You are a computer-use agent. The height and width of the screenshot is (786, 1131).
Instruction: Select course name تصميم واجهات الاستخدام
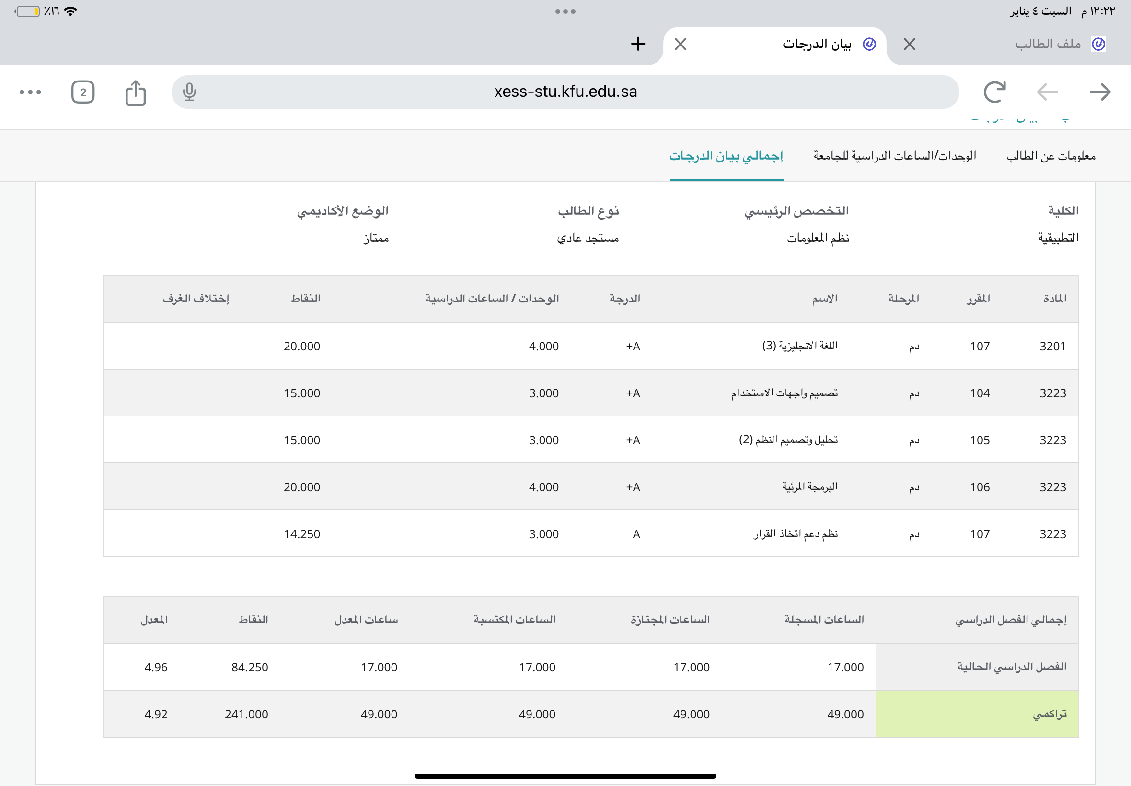[785, 393]
